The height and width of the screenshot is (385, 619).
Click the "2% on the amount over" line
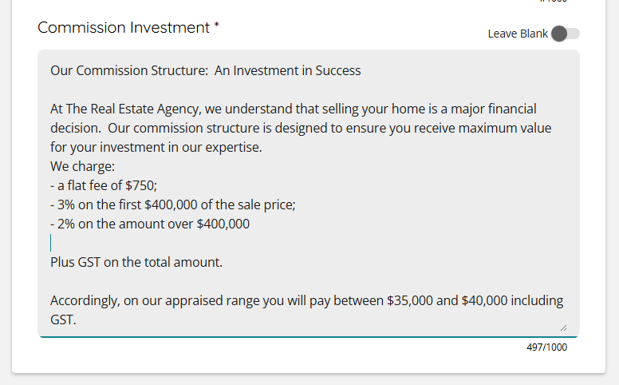click(150, 224)
